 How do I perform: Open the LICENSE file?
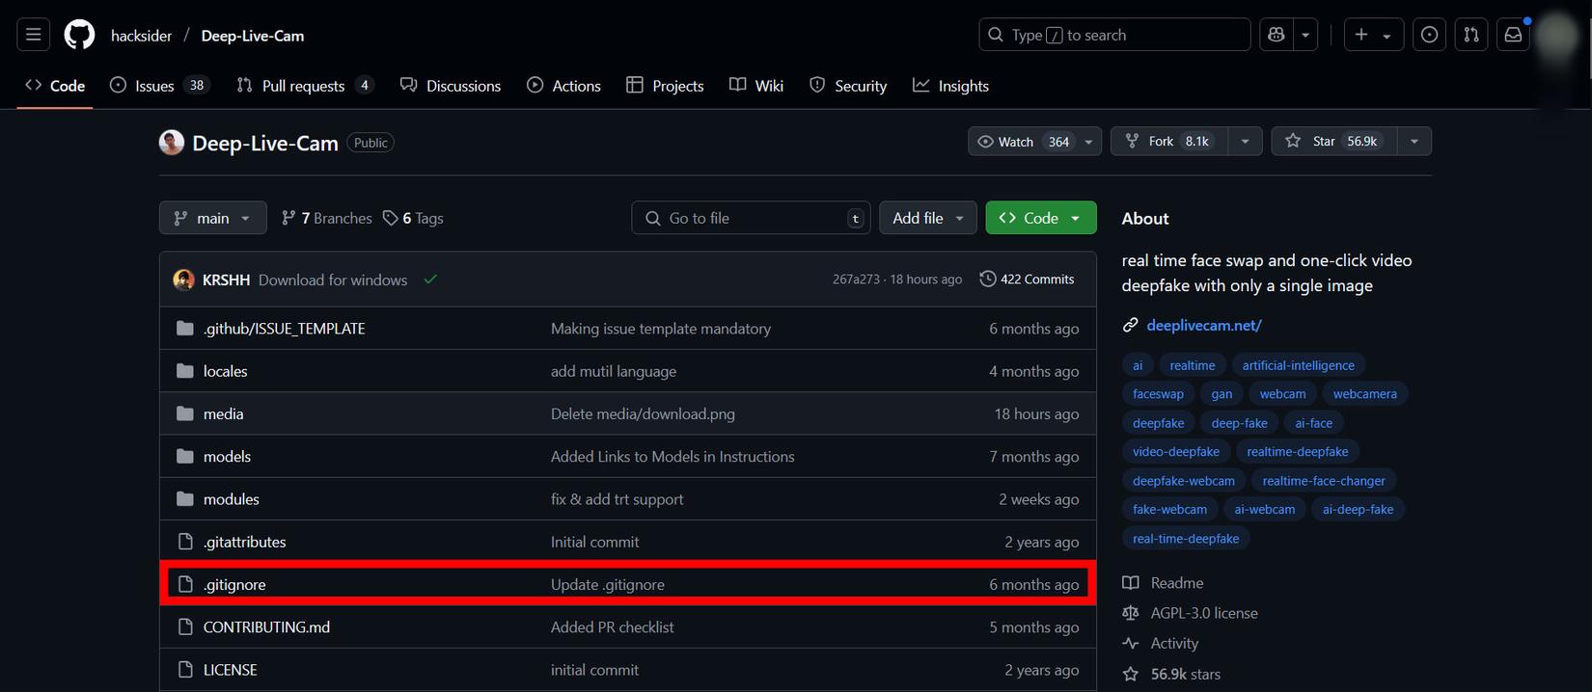click(x=230, y=670)
